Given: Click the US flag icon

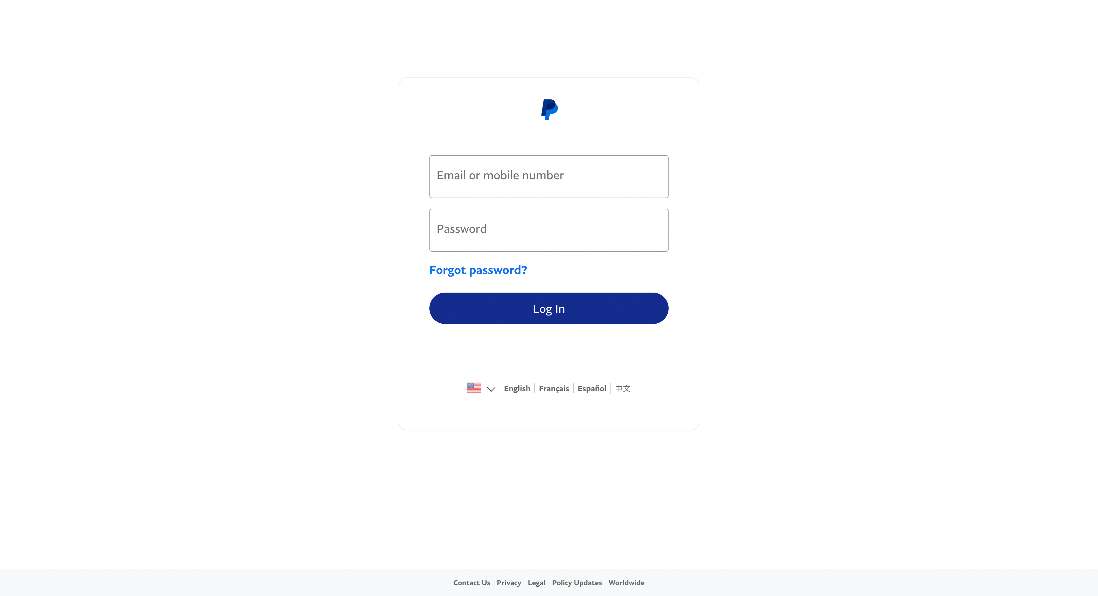Looking at the screenshot, I should 474,388.
